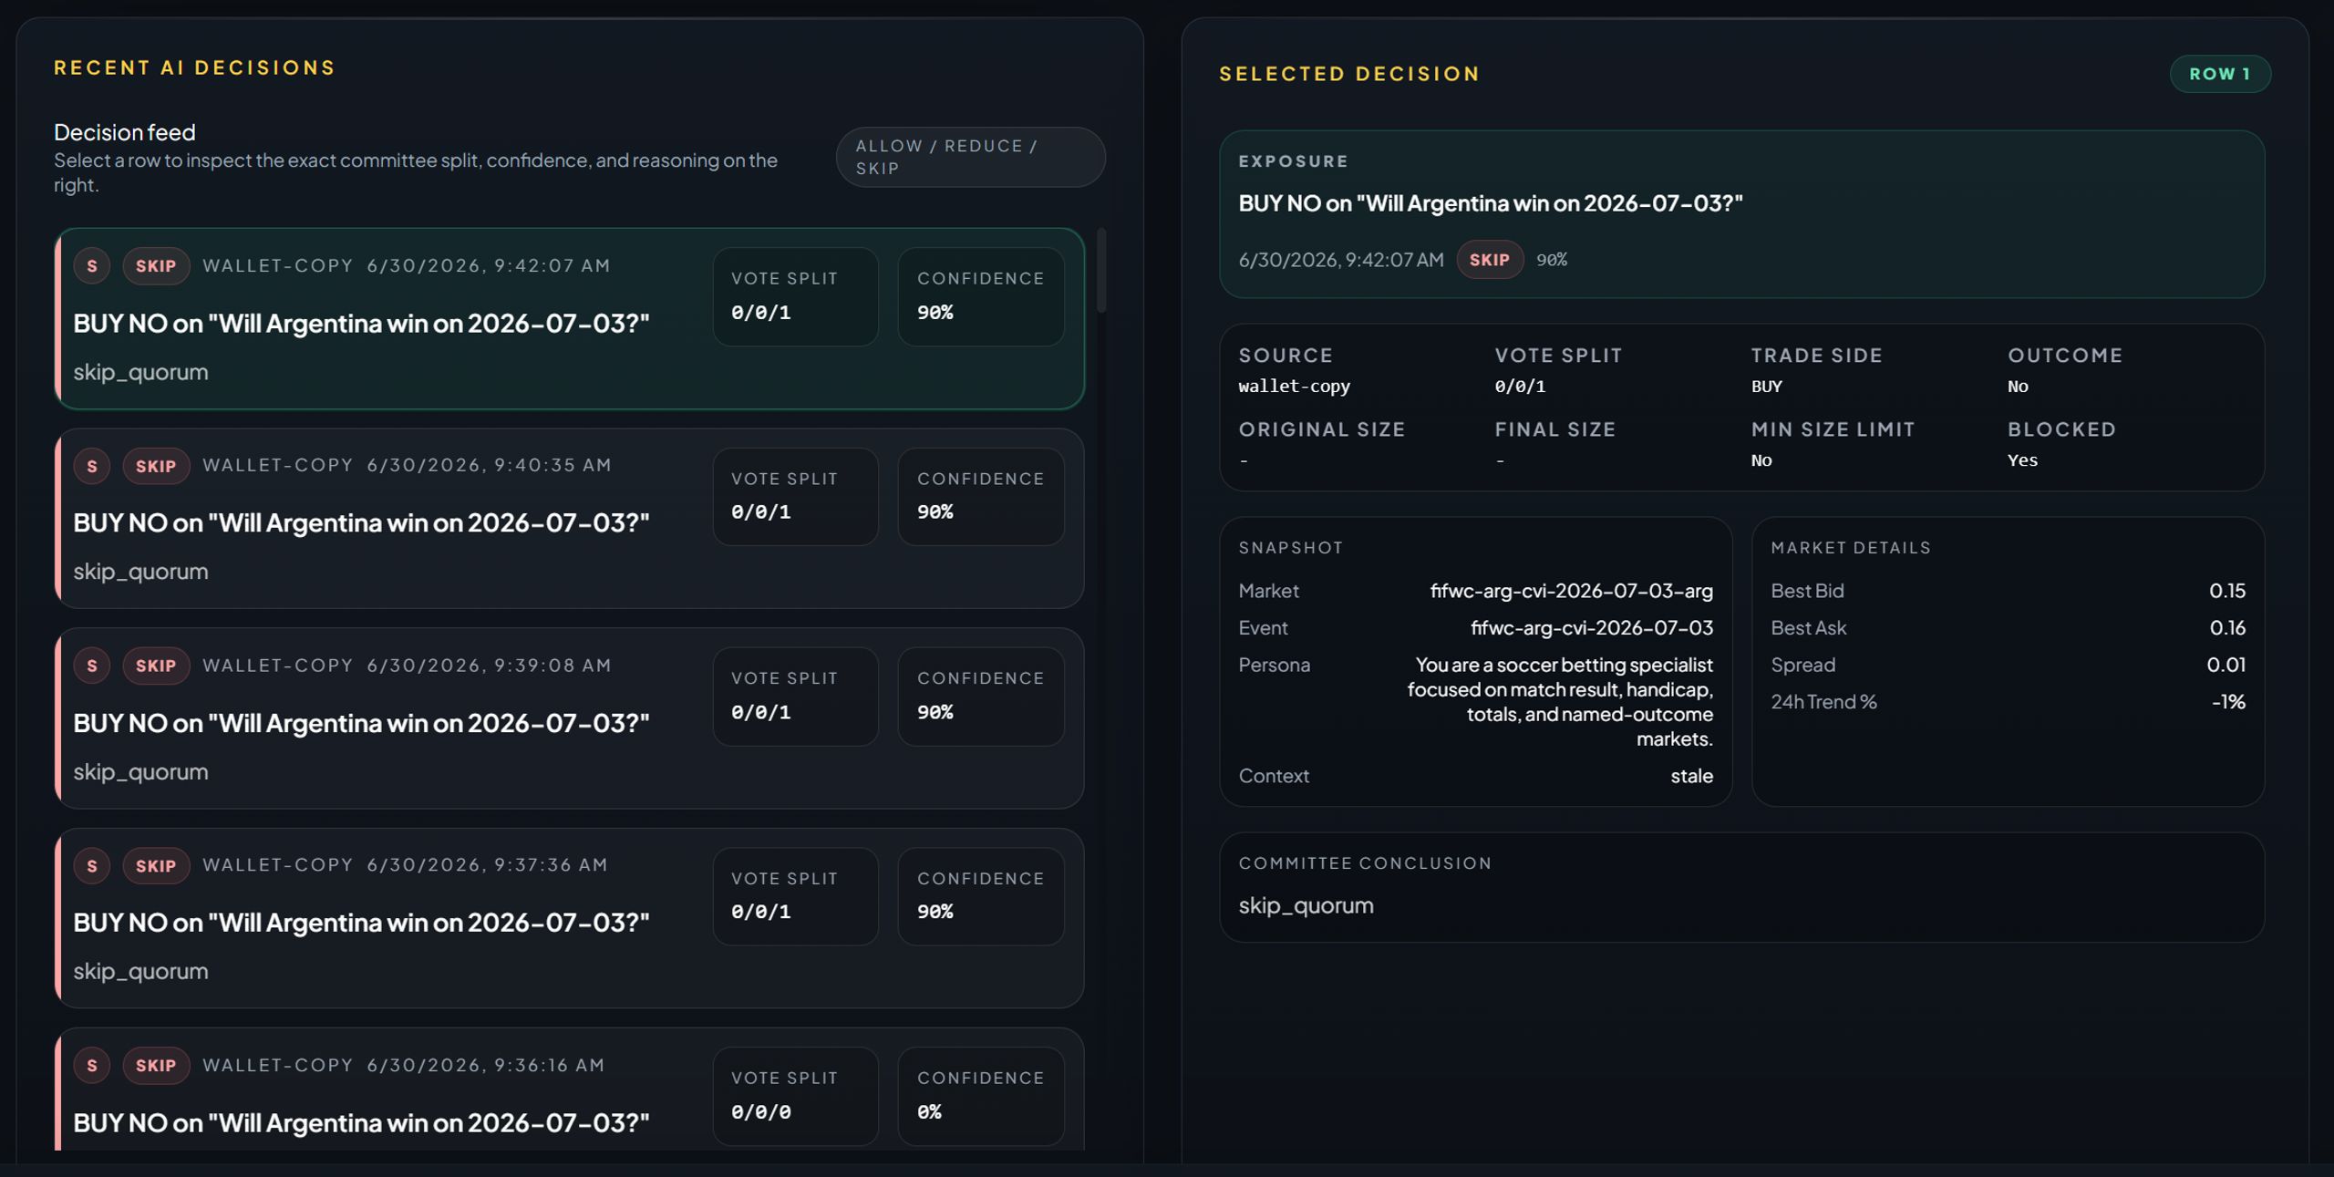The image size is (2334, 1177).
Task: Click the SKIP tag on the 9:37:36 AM row
Action: 156,866
